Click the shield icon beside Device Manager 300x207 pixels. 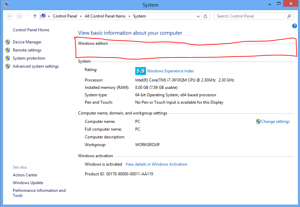8,42
